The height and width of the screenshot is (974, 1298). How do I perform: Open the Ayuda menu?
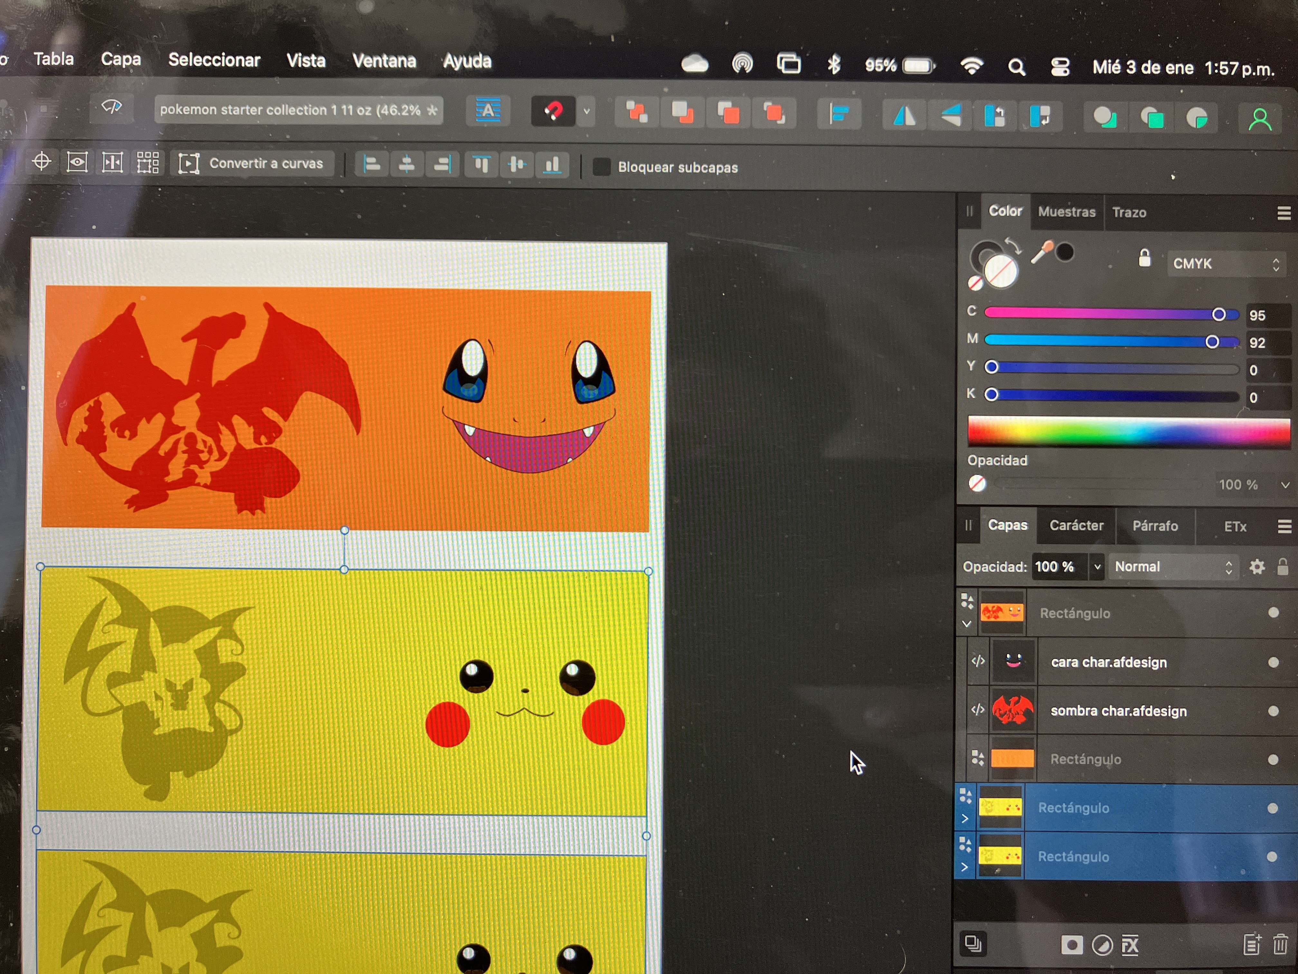(x=467, y=62)
